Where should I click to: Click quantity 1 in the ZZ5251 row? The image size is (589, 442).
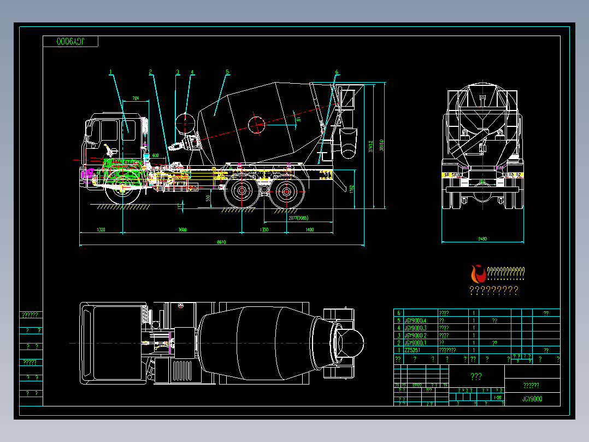[x=474, y=350]
